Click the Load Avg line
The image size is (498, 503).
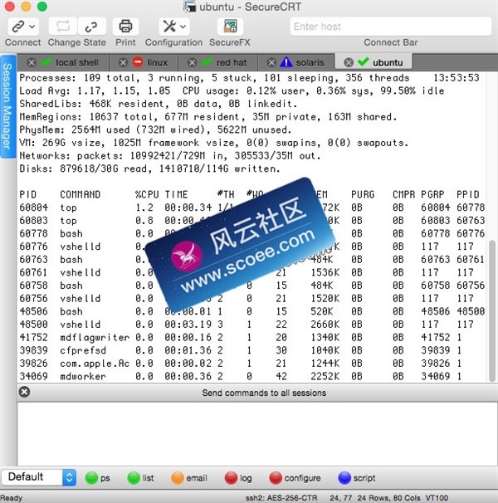pos(232,90)
